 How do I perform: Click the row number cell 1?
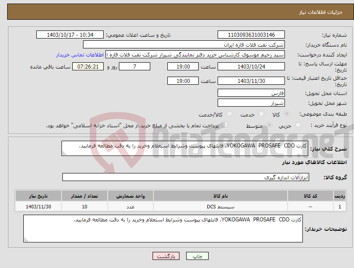[340, 207]
